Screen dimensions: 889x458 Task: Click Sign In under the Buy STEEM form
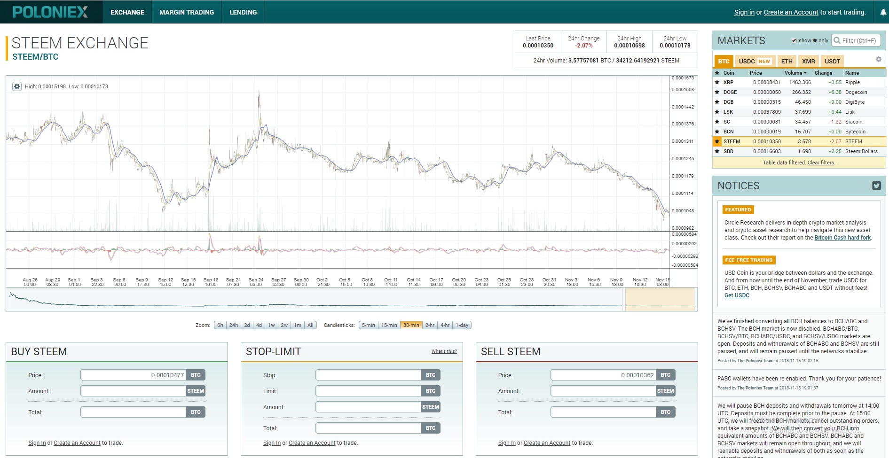coord(37,443)
